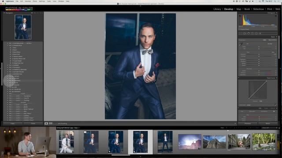Collapse the Histogram panel

tap(277, 13)
